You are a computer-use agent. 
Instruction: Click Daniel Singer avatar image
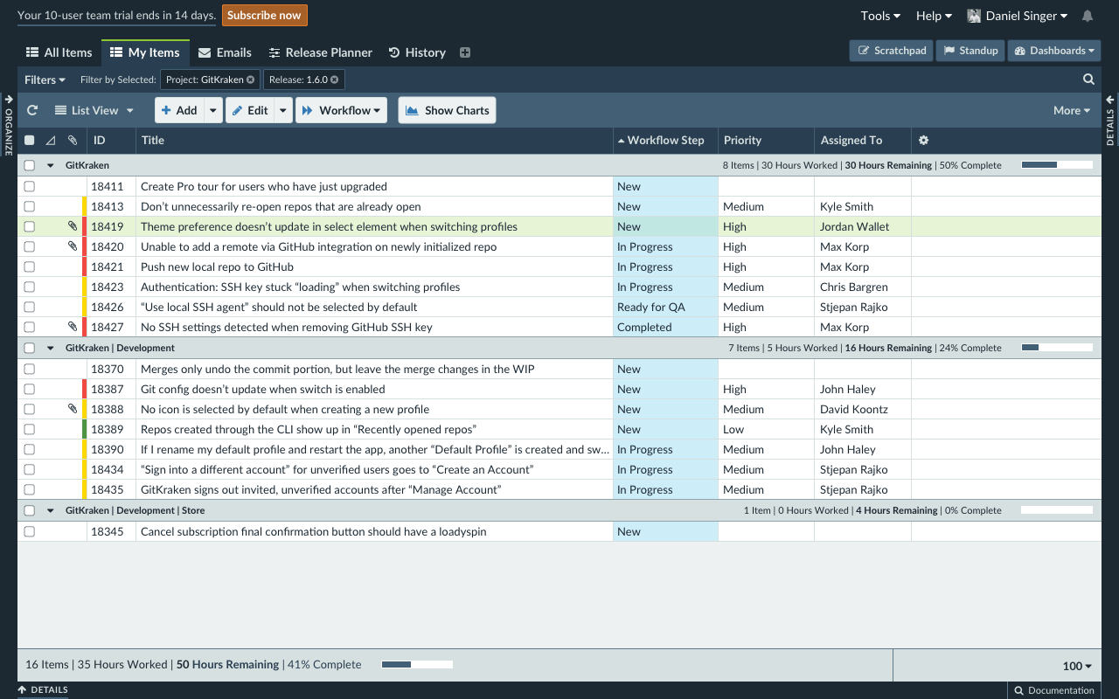974,16
